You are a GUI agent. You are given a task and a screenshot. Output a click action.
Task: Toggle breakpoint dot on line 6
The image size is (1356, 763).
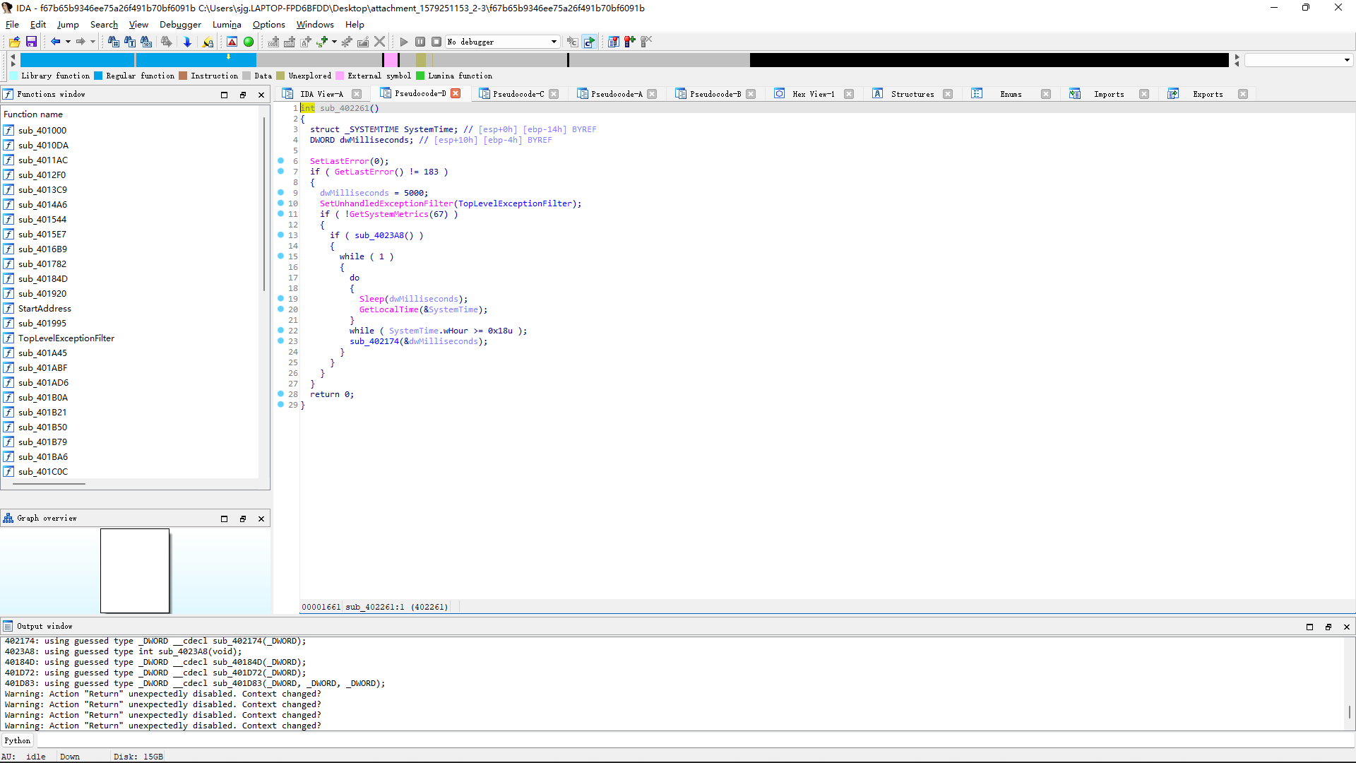tap(281, 161)
